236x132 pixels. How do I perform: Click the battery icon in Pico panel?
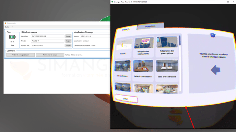[x=12, y=37]
